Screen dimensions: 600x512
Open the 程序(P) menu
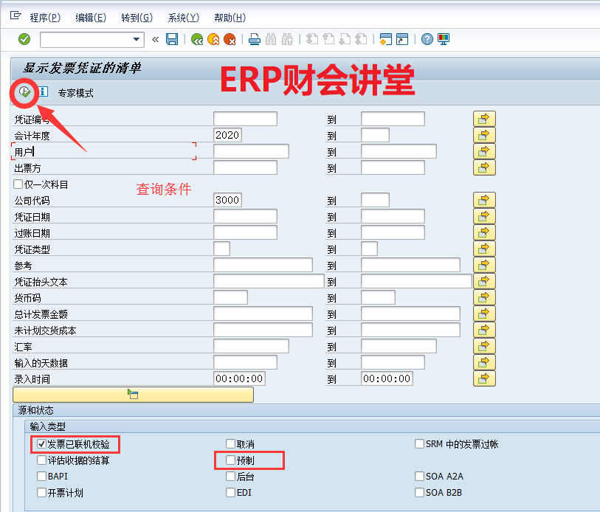click(45, 18)
